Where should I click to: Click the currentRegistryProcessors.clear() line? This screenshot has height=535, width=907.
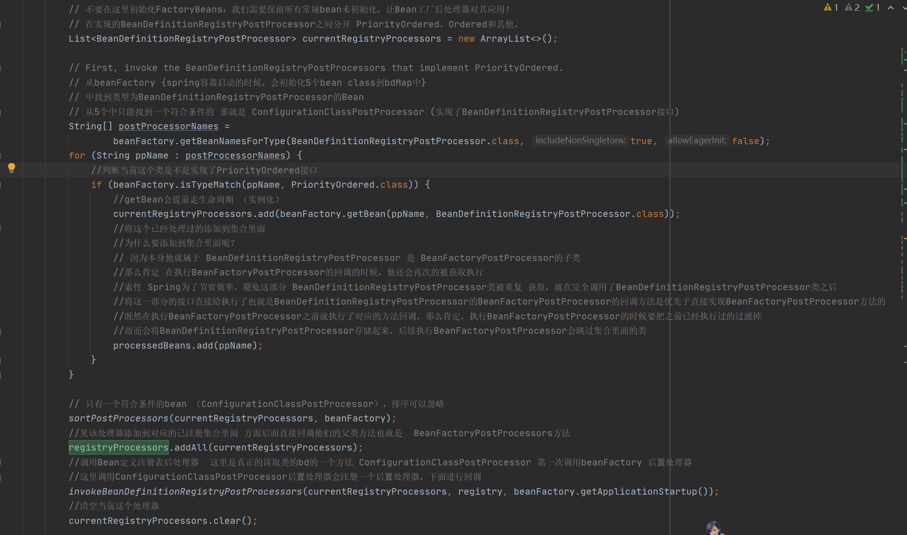tap(162, 521)
